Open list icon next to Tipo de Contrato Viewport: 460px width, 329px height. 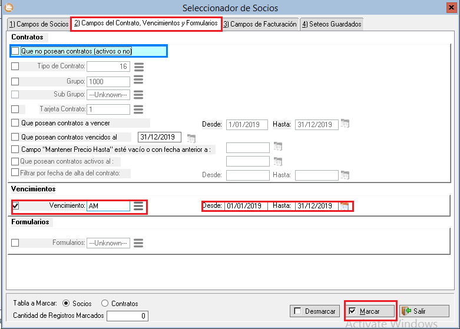pyautogui.click(x=139, y=67)
